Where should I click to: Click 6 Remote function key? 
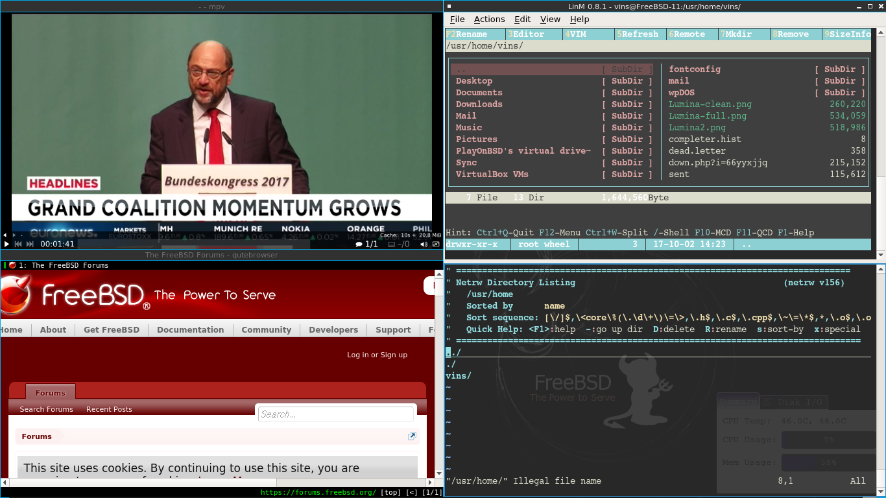pos(692,34)
